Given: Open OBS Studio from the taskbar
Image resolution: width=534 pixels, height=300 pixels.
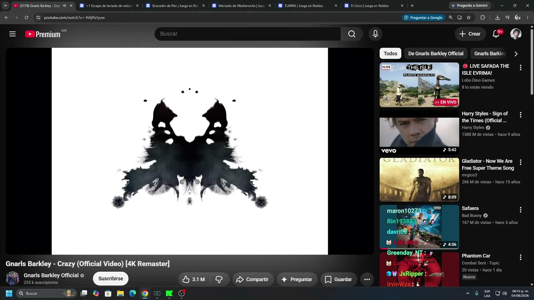Looking at the screenshot, I should 181,293.
